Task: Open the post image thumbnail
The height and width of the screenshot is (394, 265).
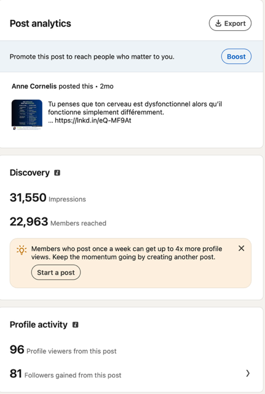Action: click(x=27, y=115)
